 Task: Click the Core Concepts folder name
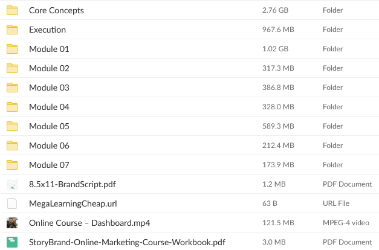pyautogui.click(x=57, y=10)
